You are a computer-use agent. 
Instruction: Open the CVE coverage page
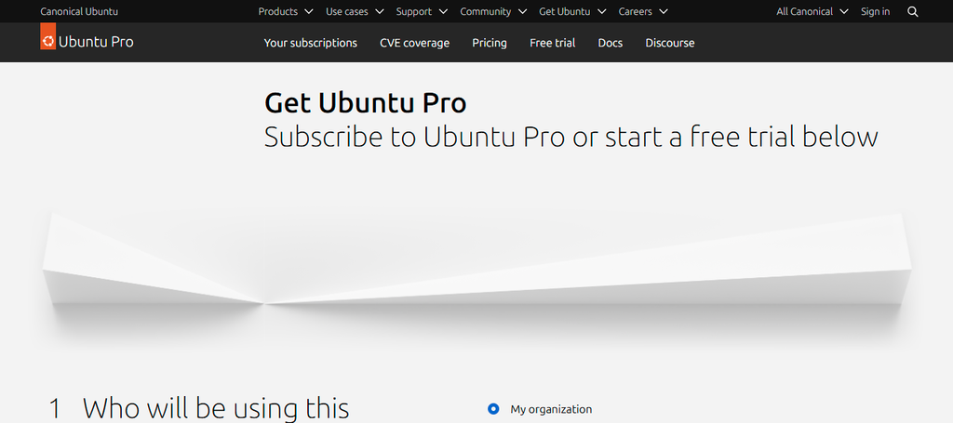(x=414, y=43)
